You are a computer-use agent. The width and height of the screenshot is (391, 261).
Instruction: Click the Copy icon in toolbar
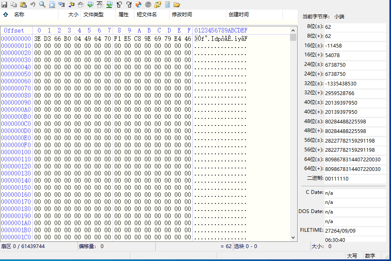[x=14, y=5]
